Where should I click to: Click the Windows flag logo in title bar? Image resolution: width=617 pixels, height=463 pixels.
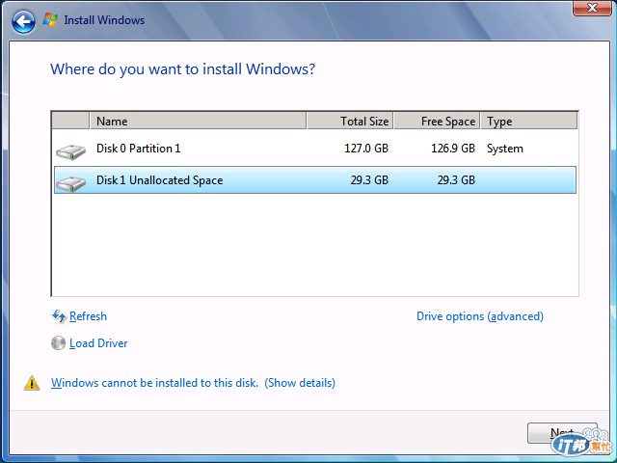[x=50, y=19]
